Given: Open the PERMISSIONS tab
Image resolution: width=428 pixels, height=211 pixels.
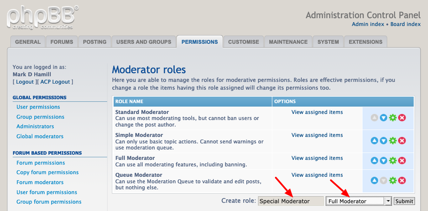Looking at the screenshot, I should (x=199, y=42).
